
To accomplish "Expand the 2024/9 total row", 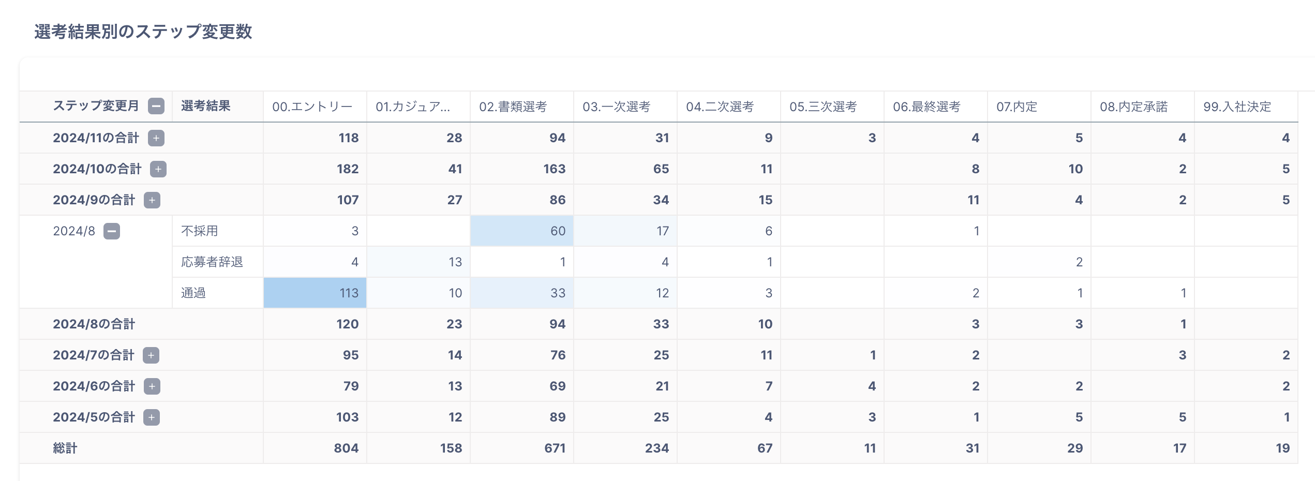I will tap(152, 200).
